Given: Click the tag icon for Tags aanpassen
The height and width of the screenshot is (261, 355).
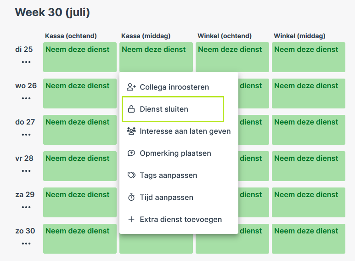Looking at the screenshot, I should pos(131,175).
